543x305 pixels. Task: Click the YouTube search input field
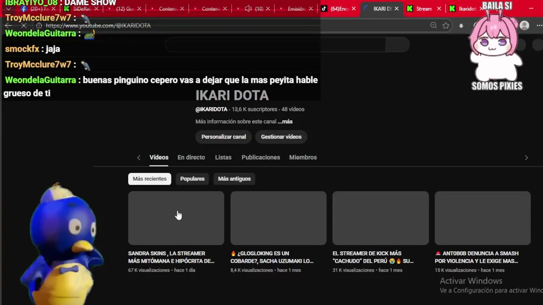click(276, 44)
